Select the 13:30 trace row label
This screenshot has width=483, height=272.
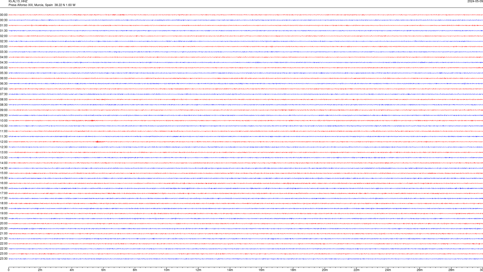tap(4, 158)
